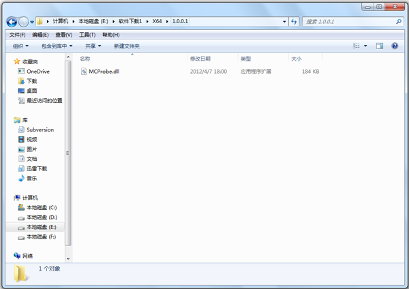Open the 文件(F) menu
Viewport: 409px width, 289px height.
pyautogui.click(x=17, y=35)
